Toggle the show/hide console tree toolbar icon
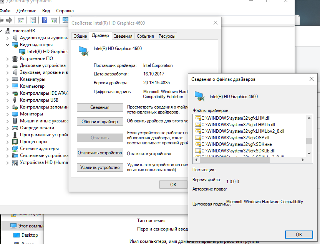 pos(21,20)
